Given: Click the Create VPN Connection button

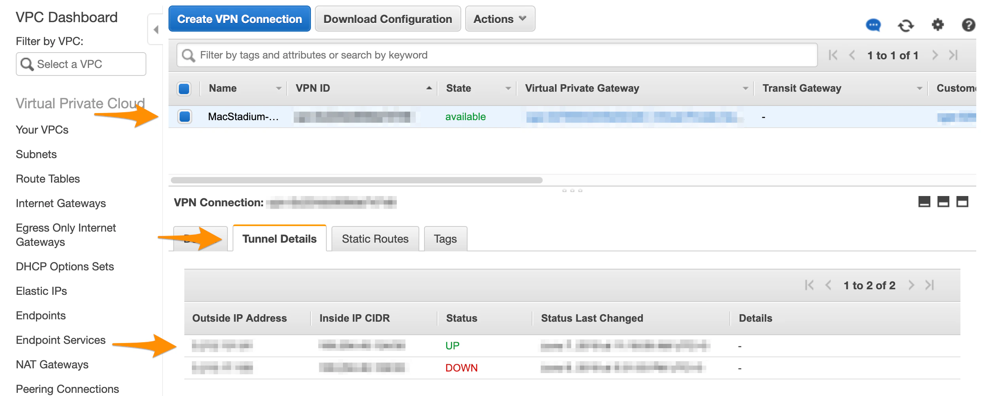Looking at the screenshot, I should (x=239, y=19).
